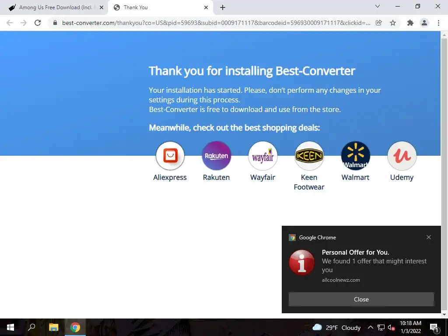Select the Thank You tab
Screen dimensions: 448x336
pyautogui.click(x=160, y=7)
